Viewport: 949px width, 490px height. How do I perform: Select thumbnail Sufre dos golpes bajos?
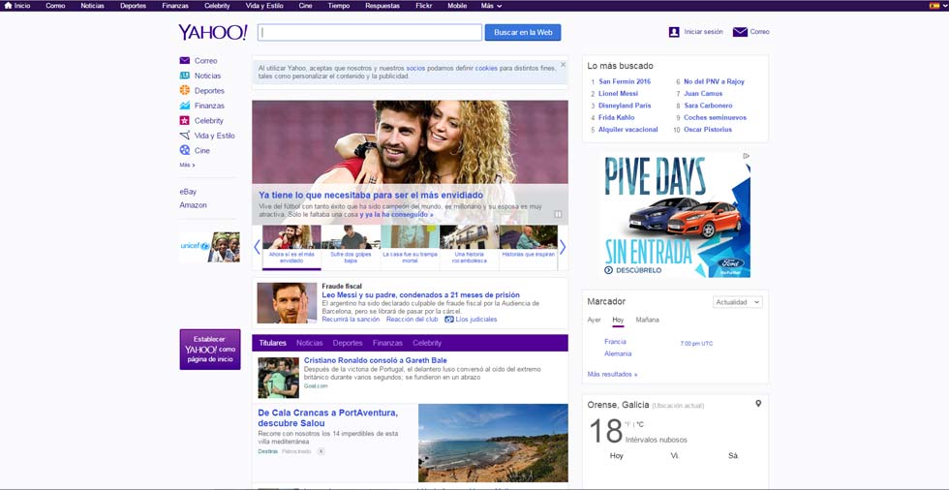click(351, 245)
